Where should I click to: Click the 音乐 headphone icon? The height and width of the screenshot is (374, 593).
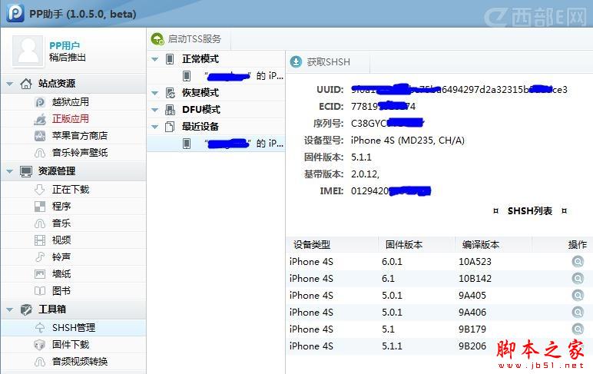pos(40,223)
